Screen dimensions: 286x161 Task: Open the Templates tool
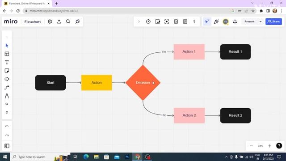tap(7, 54)
